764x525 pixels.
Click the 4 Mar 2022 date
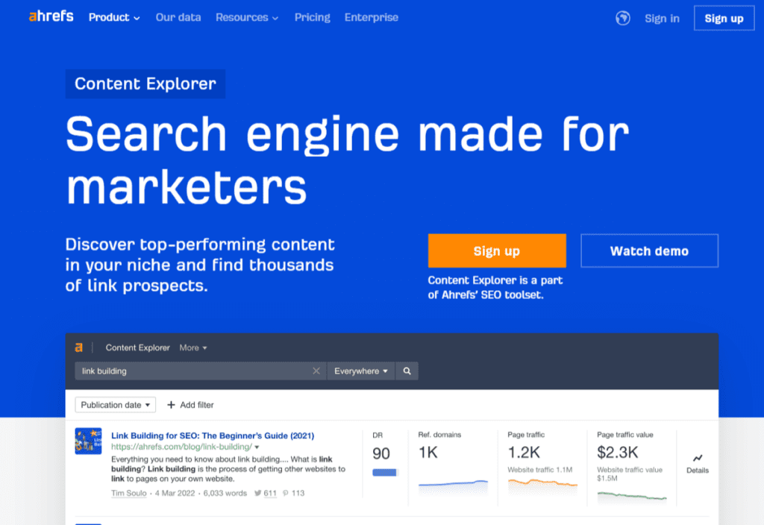coord(175,493)
